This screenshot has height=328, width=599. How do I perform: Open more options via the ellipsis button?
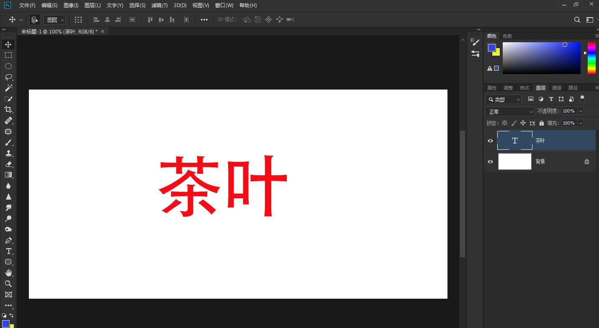(x=204, y=19)
